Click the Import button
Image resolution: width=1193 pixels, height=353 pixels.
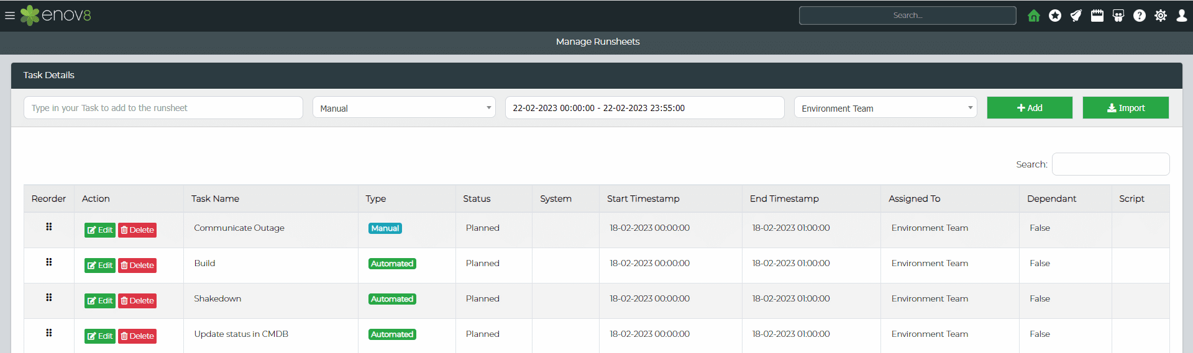click(1125, 108)
